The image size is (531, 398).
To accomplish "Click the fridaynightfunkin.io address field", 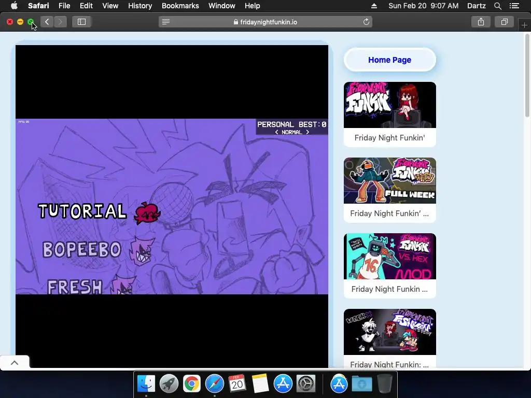I will tap(265, 22).
